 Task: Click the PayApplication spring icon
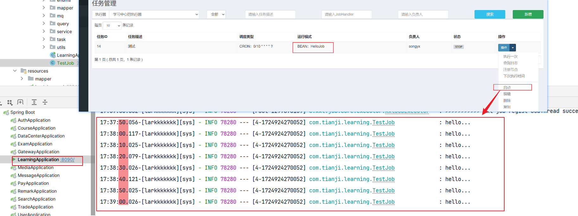13,184
